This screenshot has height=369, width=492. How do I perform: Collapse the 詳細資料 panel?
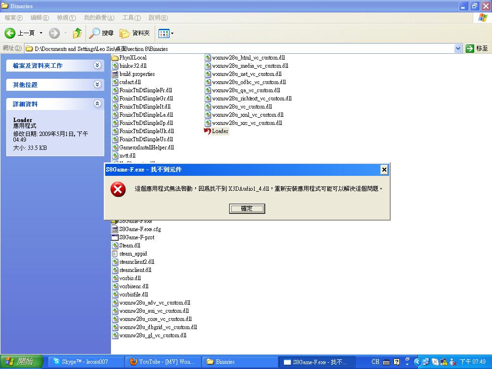(x=98, y=104)
